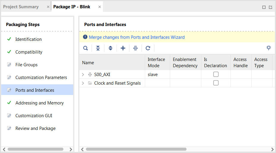Go to the Customization Parameters step

[41, 78]
